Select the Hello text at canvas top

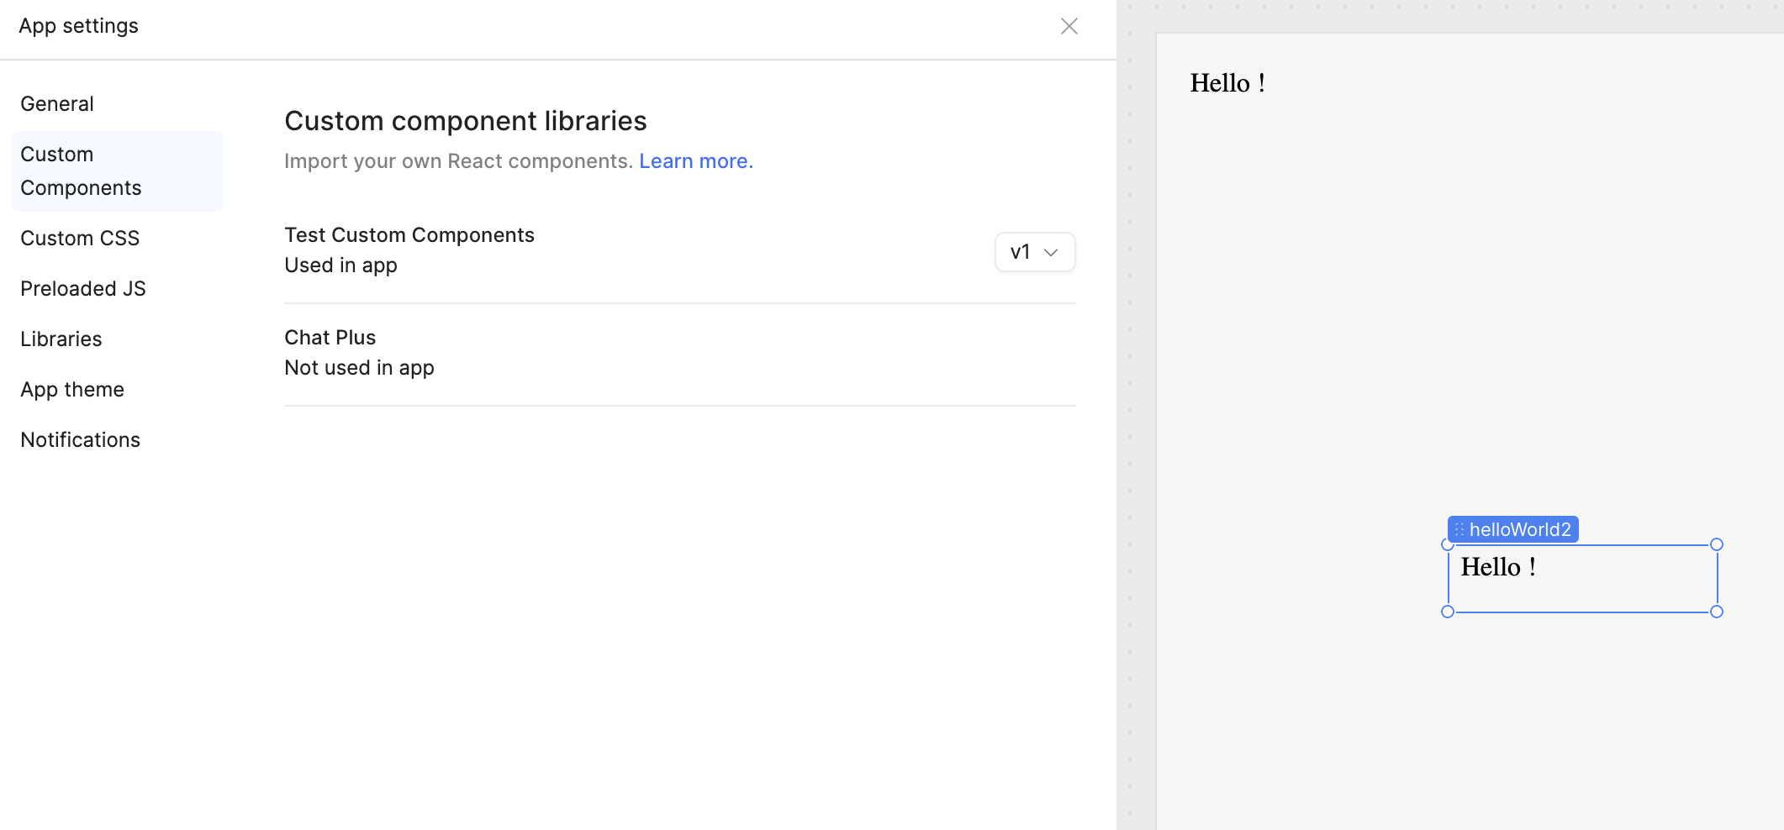[x=1227, y=83]
